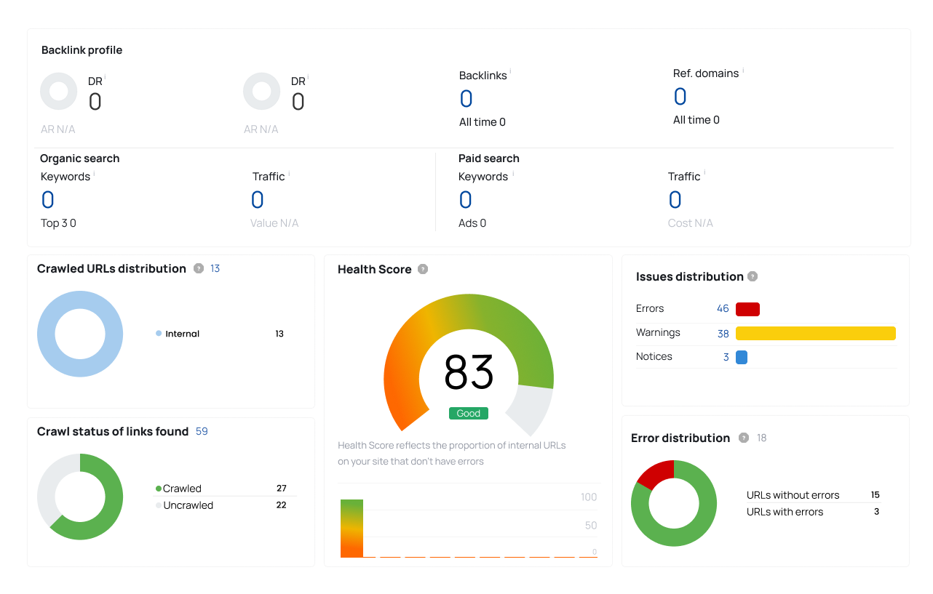
Task: Click the help icon beside Error distribution
Action: 744,438
